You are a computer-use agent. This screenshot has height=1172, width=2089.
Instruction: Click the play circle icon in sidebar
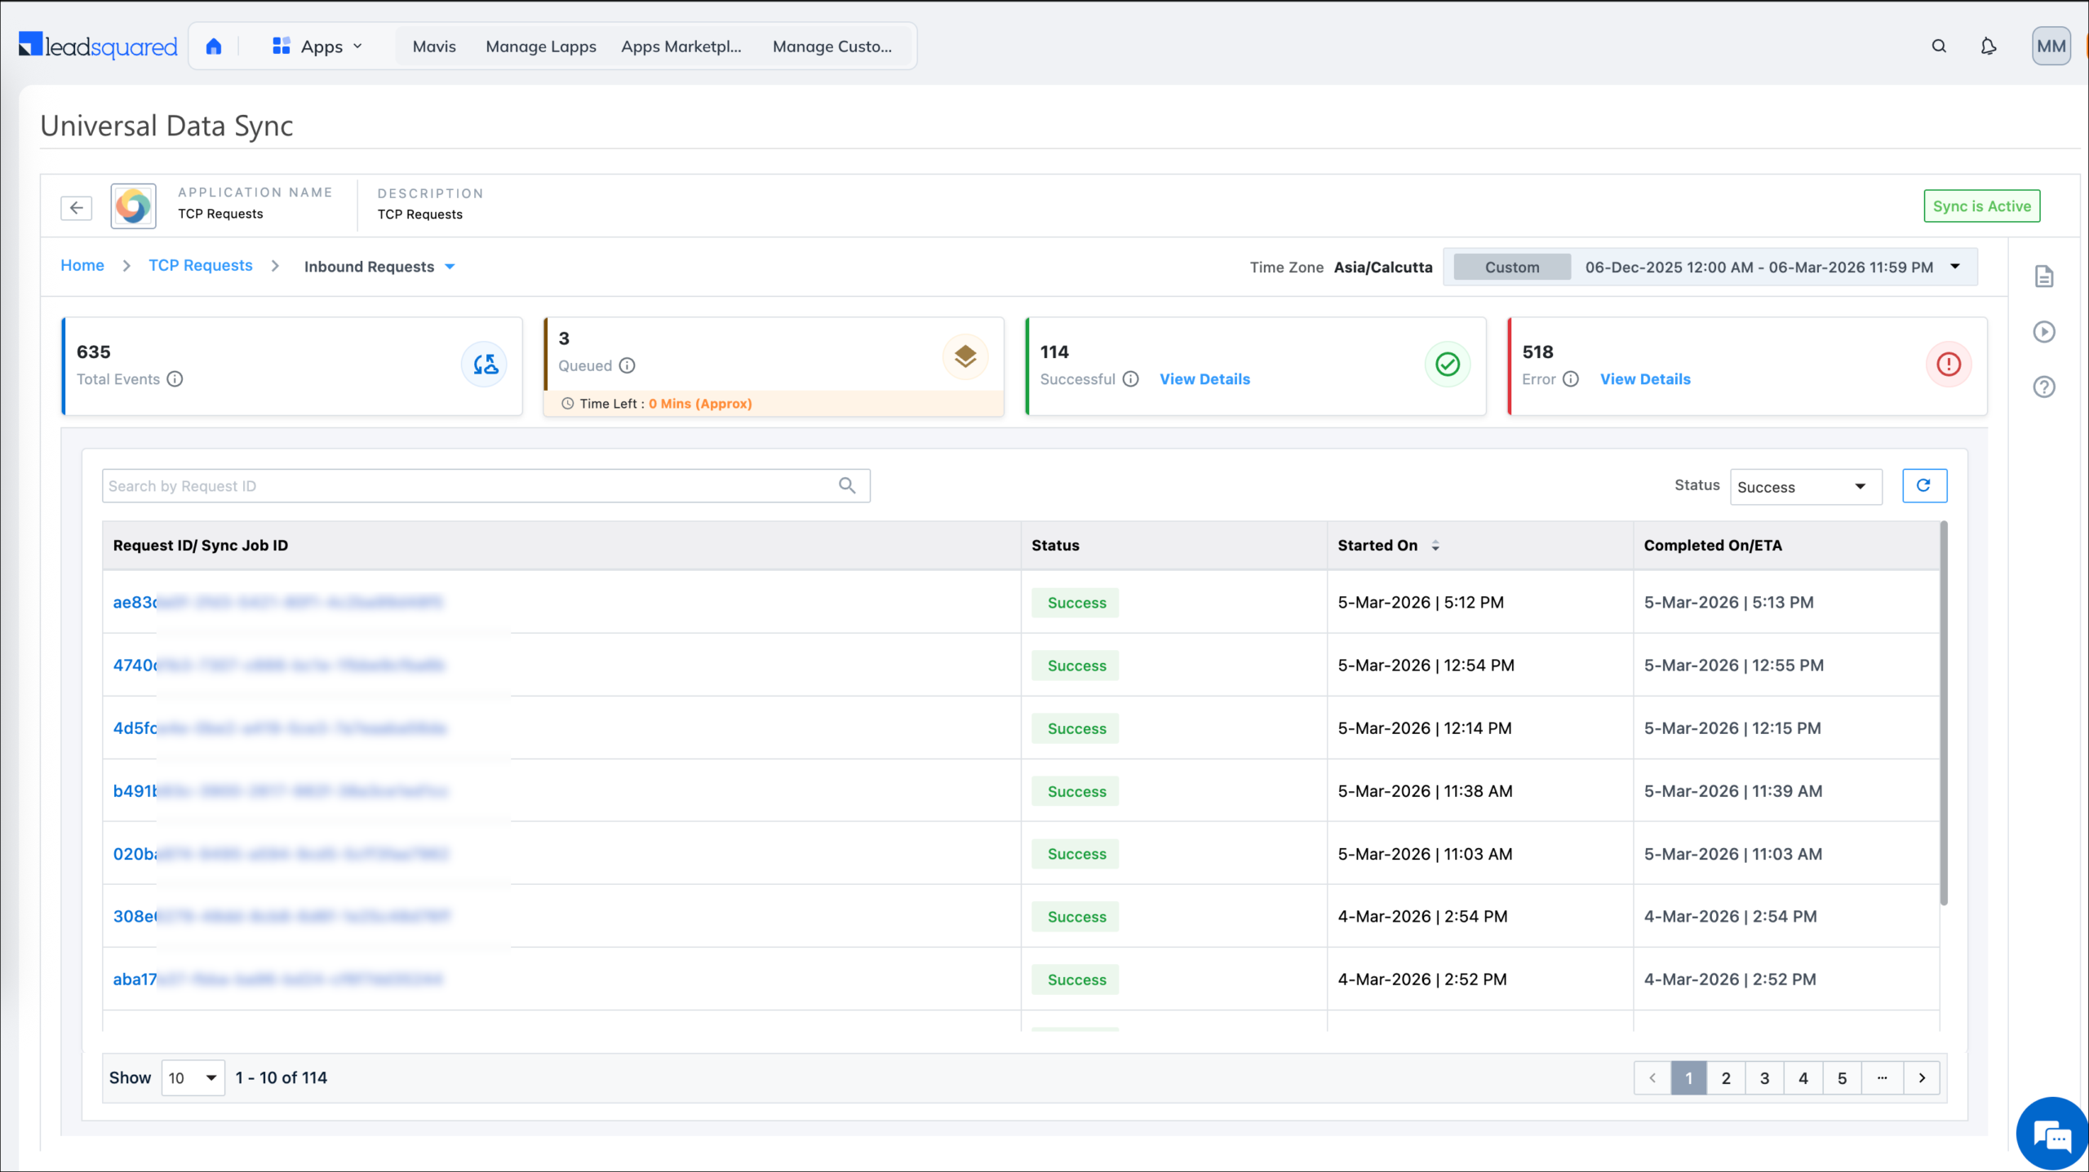2043,332
